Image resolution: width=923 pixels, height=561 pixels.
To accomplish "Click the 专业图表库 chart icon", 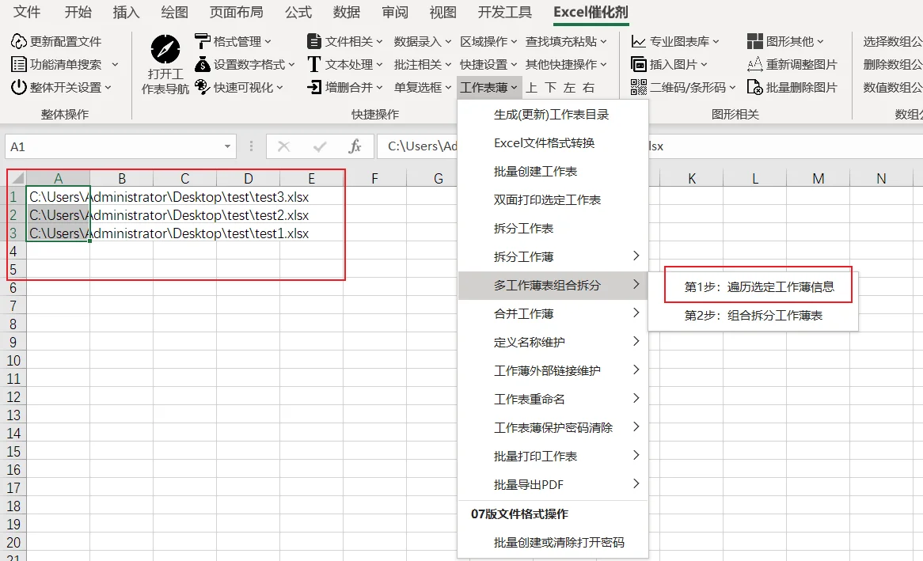I will [639, 41].
